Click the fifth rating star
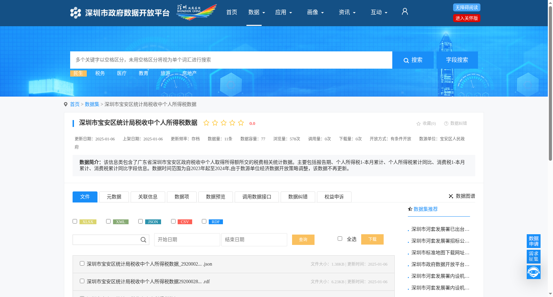 (241, 123)
